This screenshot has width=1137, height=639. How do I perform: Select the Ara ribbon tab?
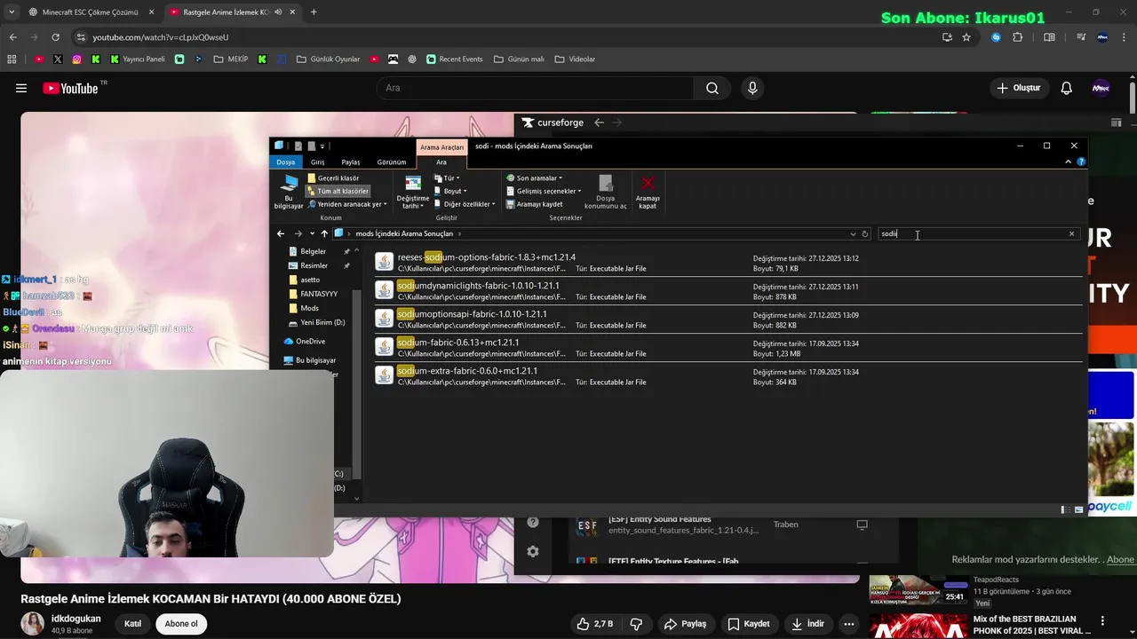pyautogui.click(x=441, y=162)
